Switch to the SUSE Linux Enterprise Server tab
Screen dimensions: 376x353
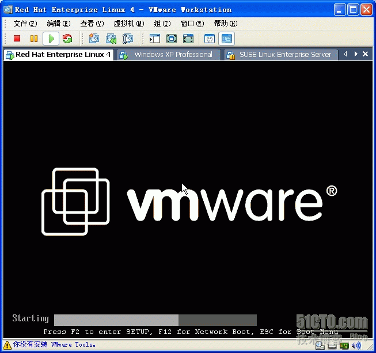pos(280,55)
